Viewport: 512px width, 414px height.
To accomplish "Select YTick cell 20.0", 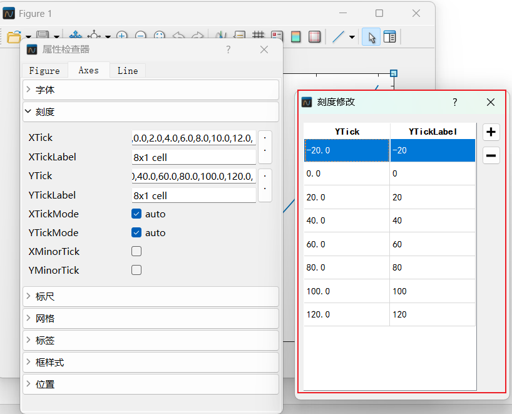I will coord(347,197).
